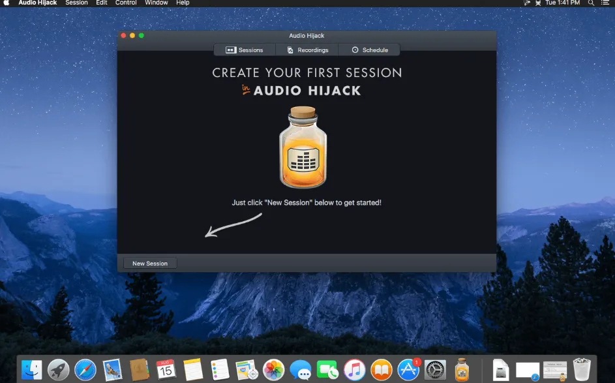
Task: Open Notes icon in dock
Action: [x=193, y=370]
